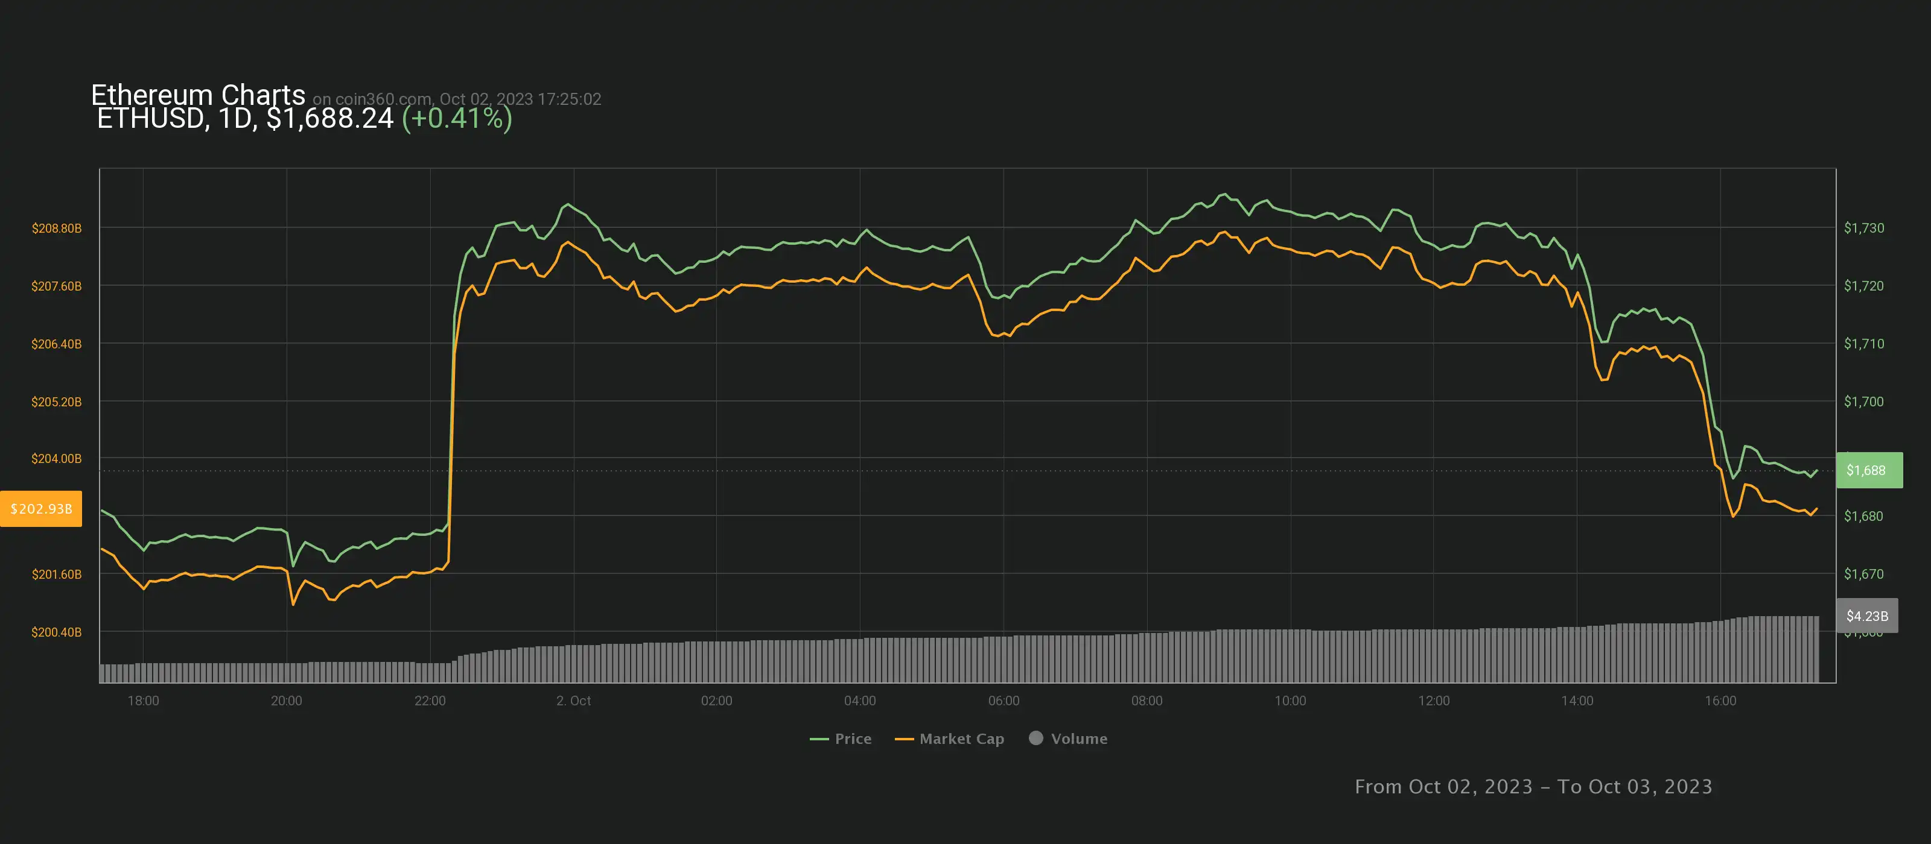Click the gray Volume circle legend icon
The height and width of the screenshot is (844, 1931).
(1036, 738)
